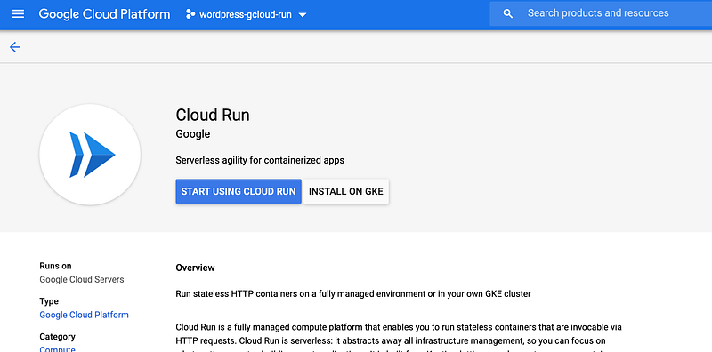The width and height of the screenshot is (712, 352).
Task: Click the Cloud Run product logo
Action: tap(90, 155)
